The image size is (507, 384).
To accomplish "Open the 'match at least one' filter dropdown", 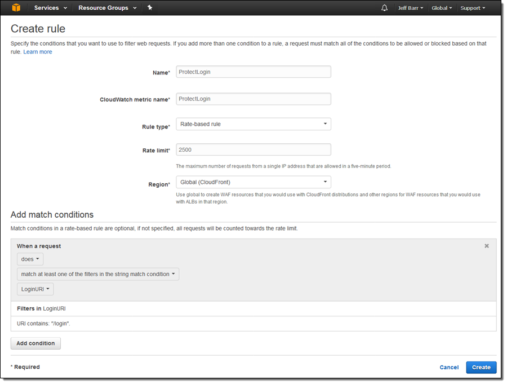I will [x=98, y=274].
